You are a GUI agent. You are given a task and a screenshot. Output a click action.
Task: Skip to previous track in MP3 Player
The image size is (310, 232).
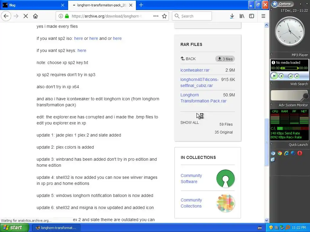[290, 76]
